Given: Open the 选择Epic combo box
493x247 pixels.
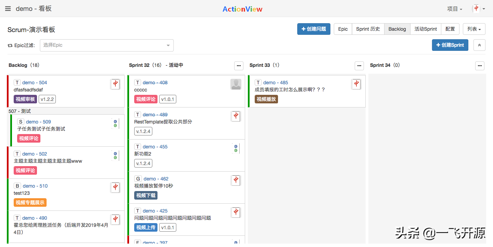Looking at the screenshot, I should pos(107,45).
